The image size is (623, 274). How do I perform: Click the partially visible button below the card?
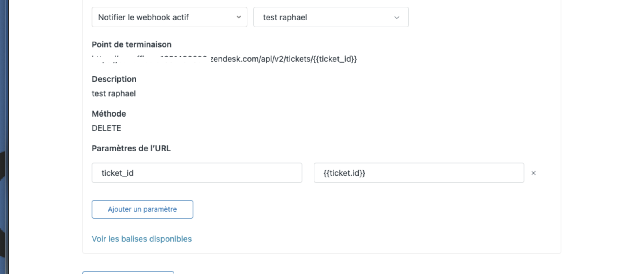(128, 272)
